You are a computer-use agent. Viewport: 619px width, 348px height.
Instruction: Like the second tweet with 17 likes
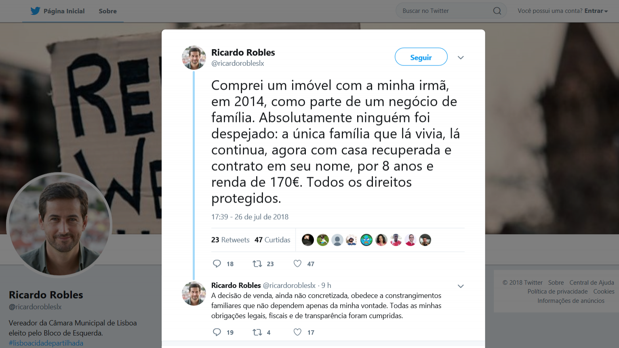tap(297, 332)
